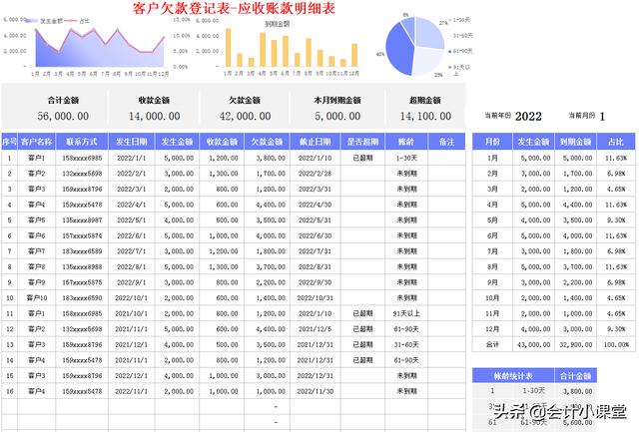Select 1,300.00 collected amount for 客户2 in row 2
The height and width of the screenshot is (432, 639).
[222, 174]
